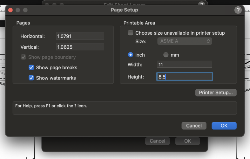Click the Width field containing 11

[x=184, y=65]
